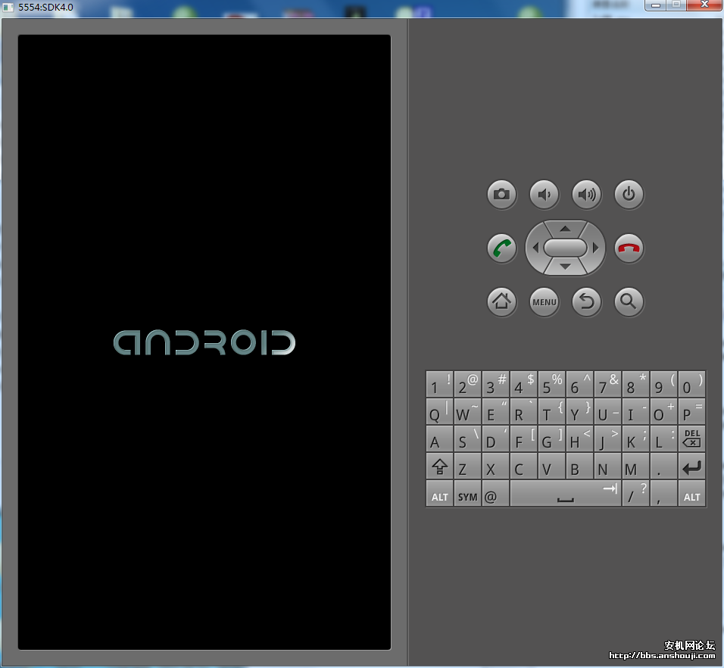Tap the comma key
This screenshot has height=668, width=724.
tap(663, 494)
